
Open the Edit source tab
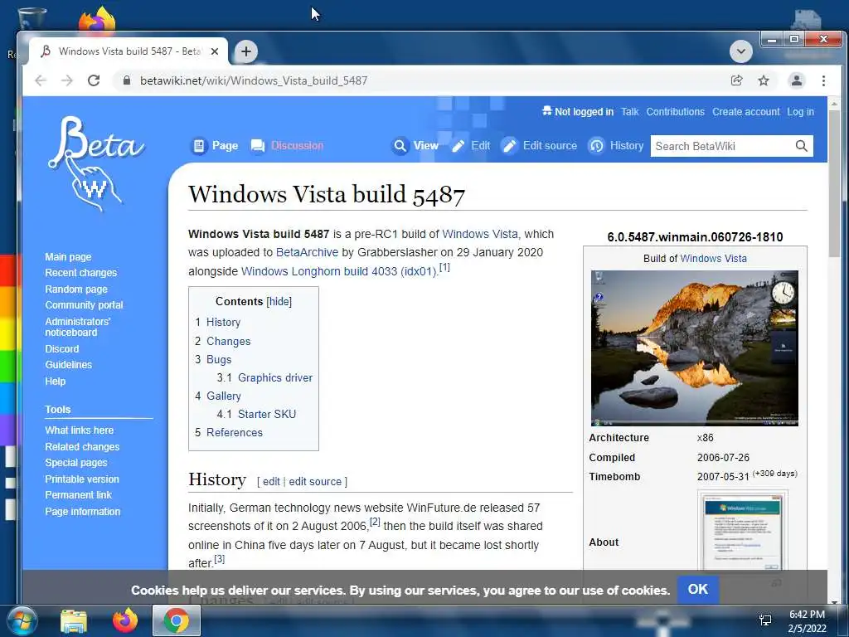539,146
